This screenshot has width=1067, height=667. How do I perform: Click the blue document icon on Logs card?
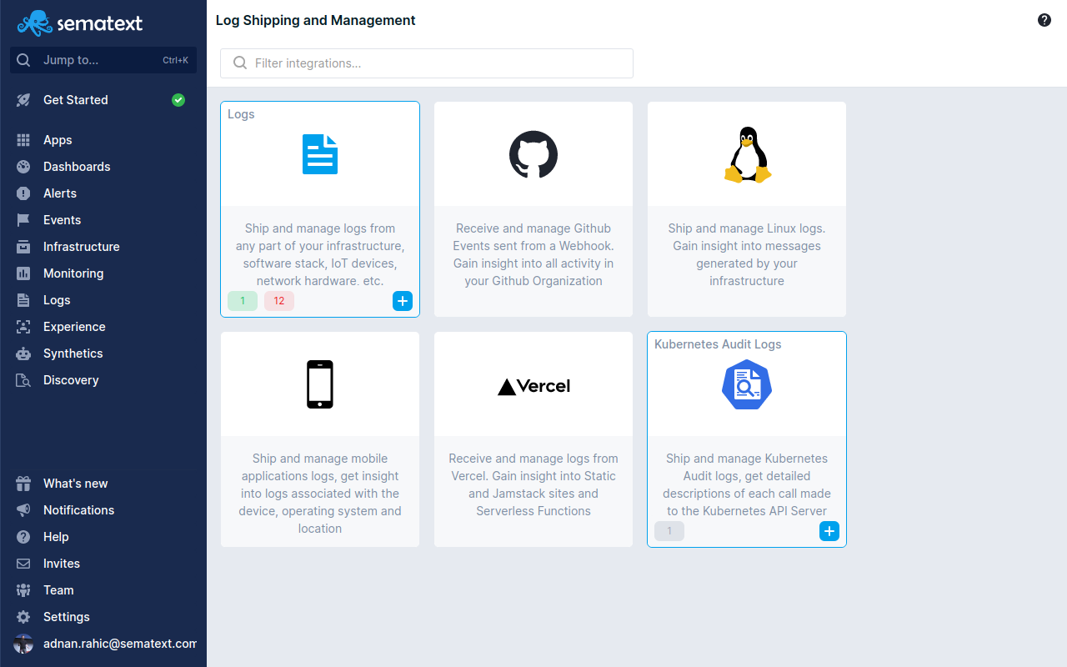tap(320, 154)
